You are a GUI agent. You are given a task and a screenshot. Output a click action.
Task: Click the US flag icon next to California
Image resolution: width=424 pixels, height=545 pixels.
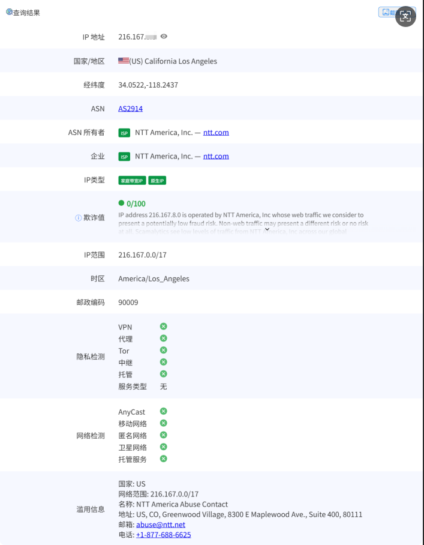click(124, 61)
